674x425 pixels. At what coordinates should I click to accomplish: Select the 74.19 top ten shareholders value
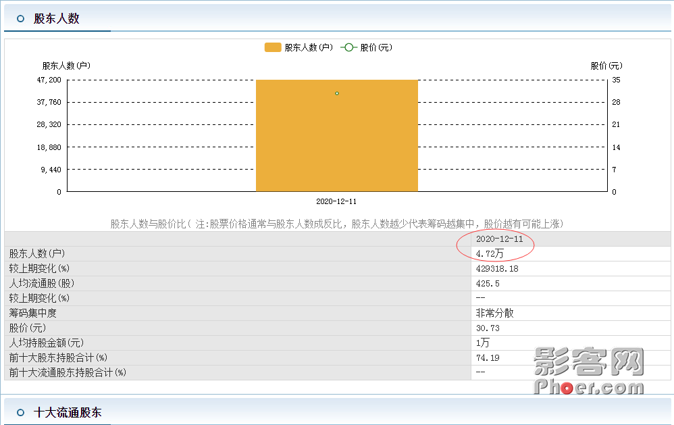coord(488,358)
